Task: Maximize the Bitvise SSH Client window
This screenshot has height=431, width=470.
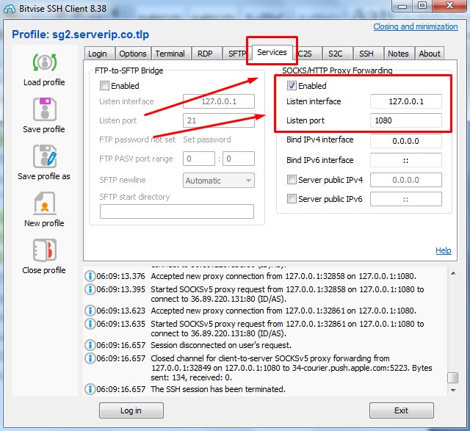Action: coord(422,6)
